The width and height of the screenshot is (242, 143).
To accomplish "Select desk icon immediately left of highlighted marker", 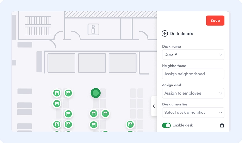I will coord(68,93).
